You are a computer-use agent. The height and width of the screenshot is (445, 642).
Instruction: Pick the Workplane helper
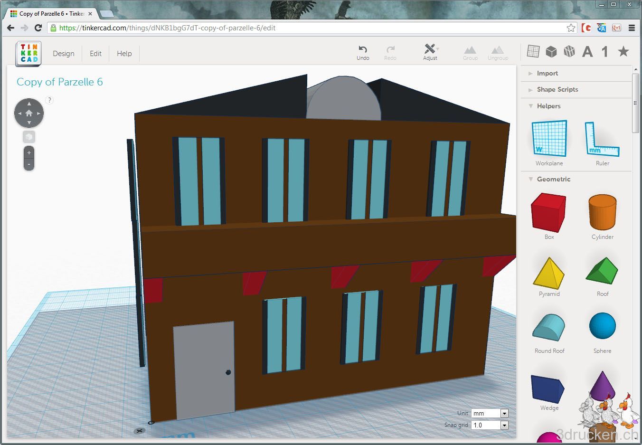click(x=549, y=143)
